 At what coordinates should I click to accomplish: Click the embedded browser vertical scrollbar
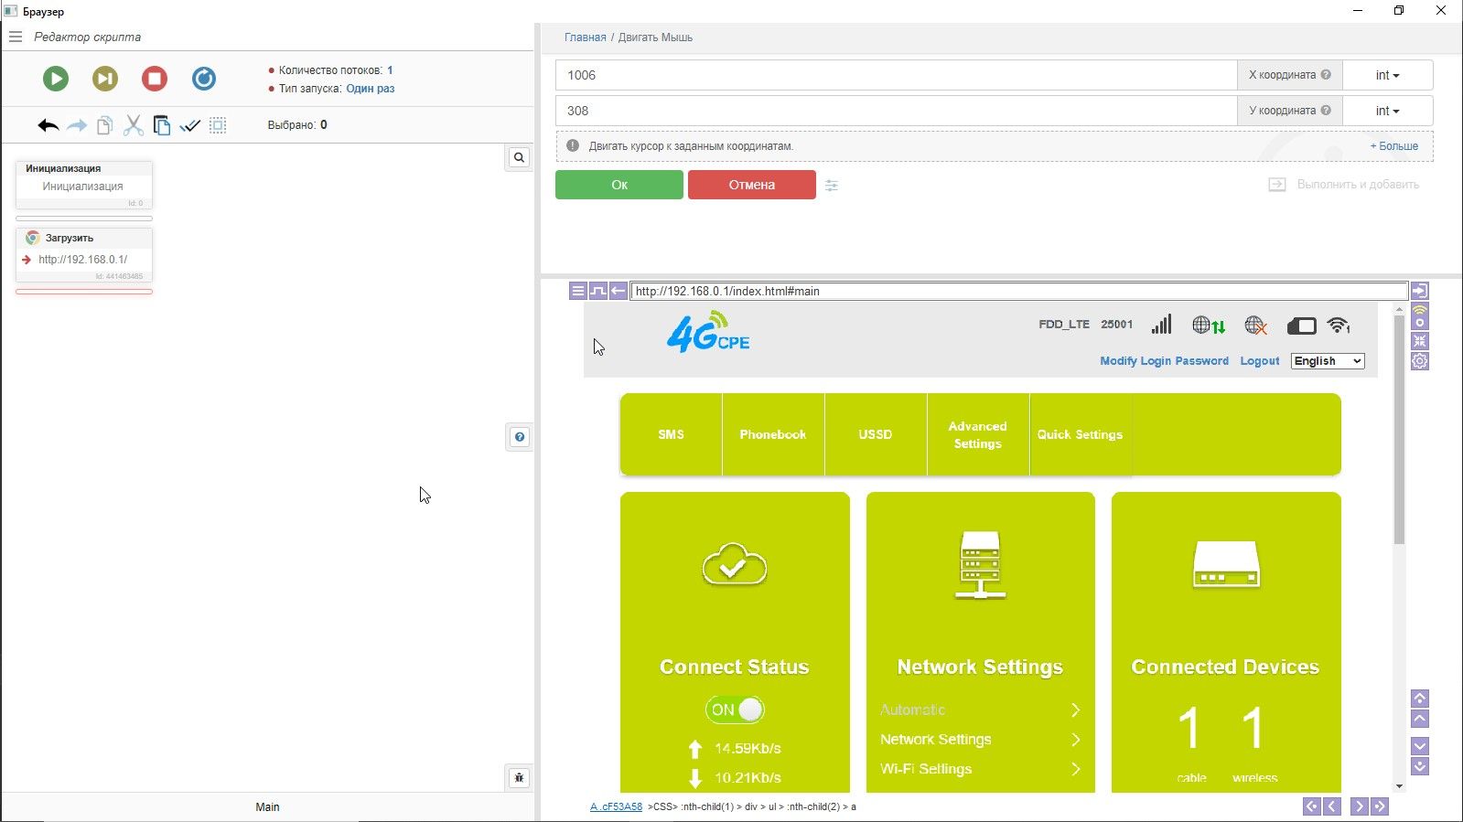tap(1399, 430)
